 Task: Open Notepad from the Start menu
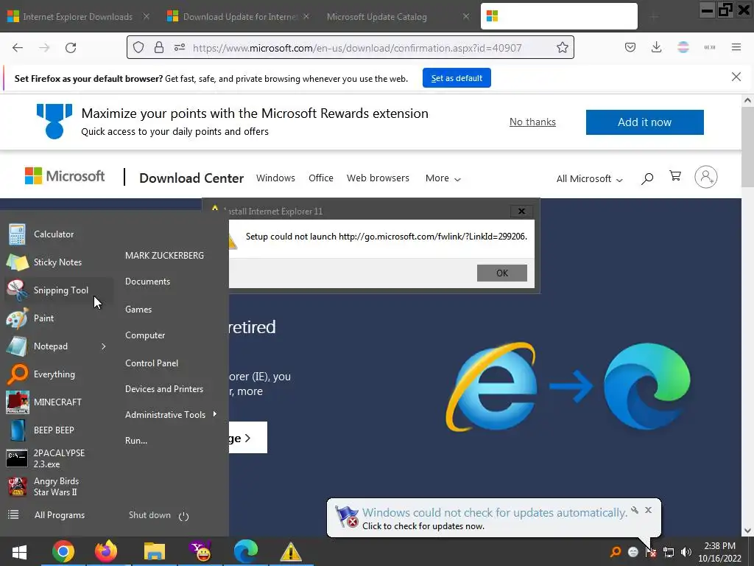tap(51, 346)
